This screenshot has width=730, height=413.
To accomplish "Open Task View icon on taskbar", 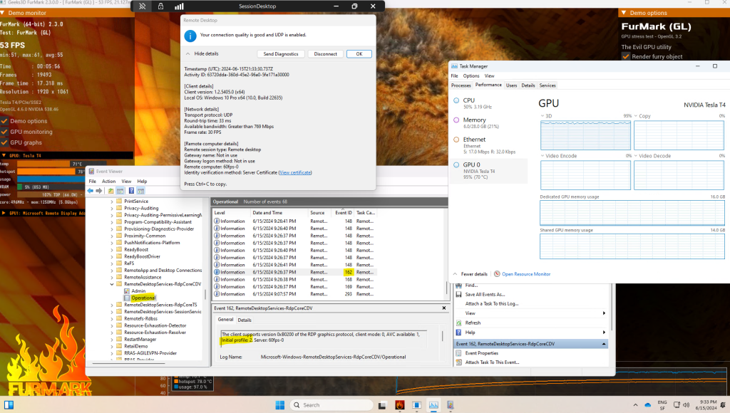I will click(x=382, y=404).
